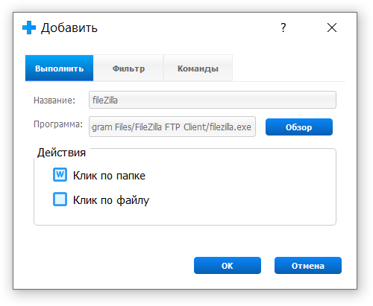Open the Фильтр tab

click(x=128, y=68)
